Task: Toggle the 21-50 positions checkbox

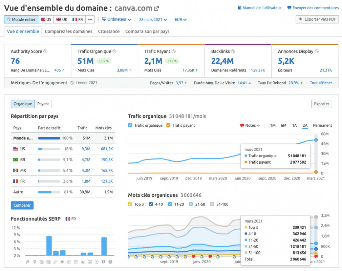Action: click(191, 205)
